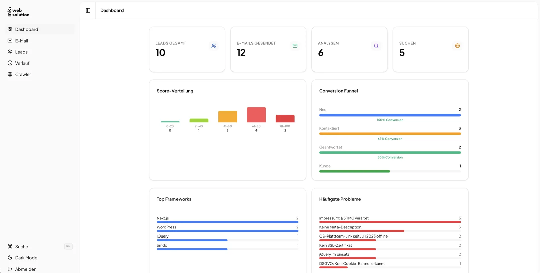Click the Dark Mode moon icon
The height and width of the screenshot is (273, 540).
point(10,257)
